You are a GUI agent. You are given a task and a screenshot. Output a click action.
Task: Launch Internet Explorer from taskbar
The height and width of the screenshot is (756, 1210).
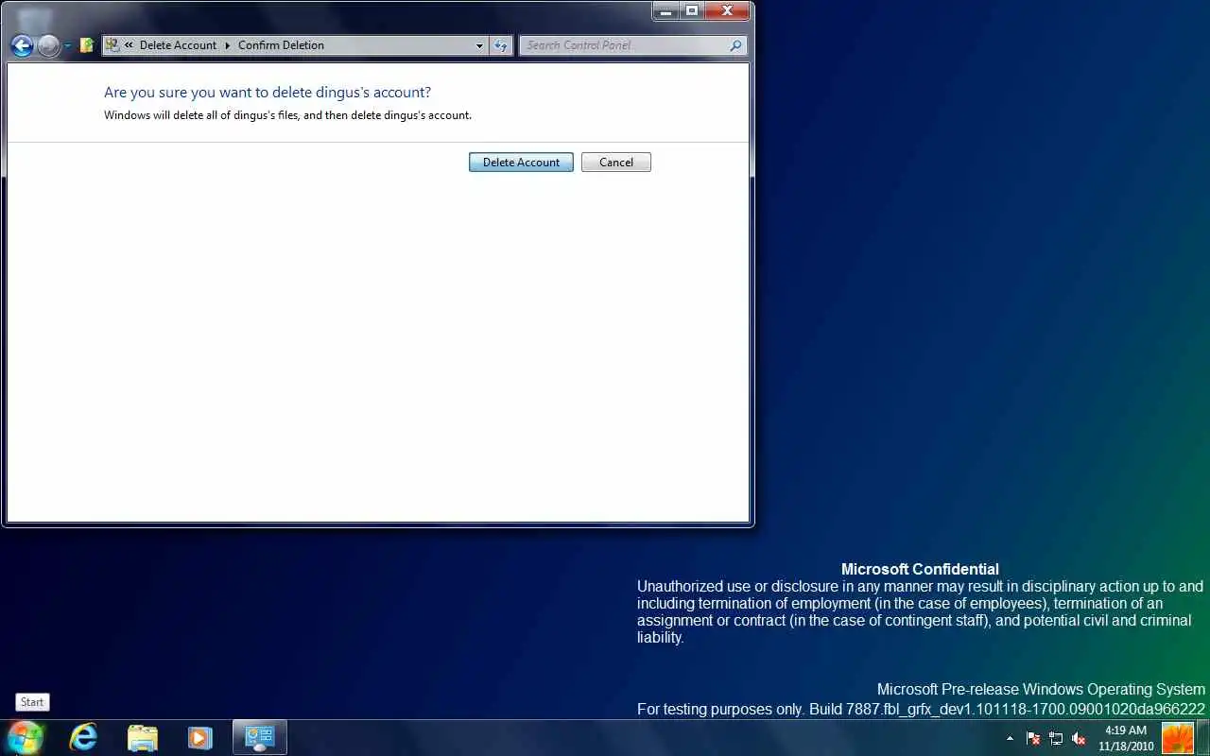click(x=83, y=737)
